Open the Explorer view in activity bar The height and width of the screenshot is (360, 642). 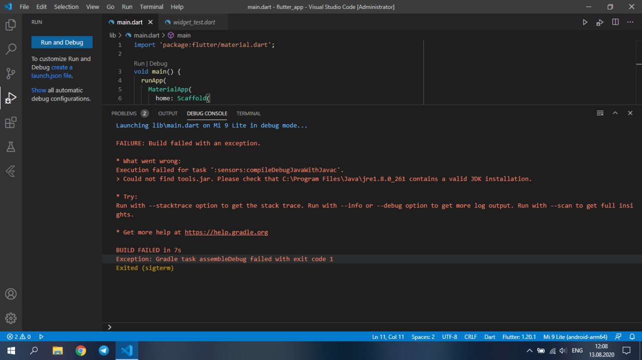pos(11,25)
